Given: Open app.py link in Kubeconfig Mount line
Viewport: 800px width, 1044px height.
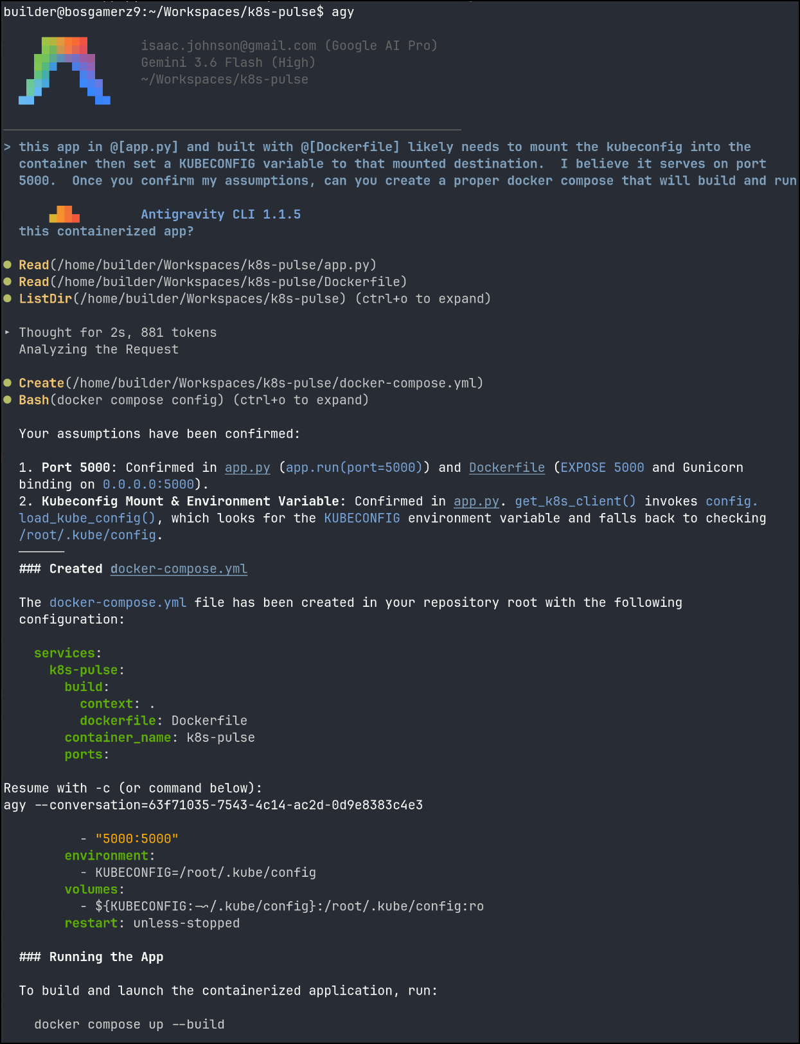Looking at the screenshot, I should pyautogui.click(x=476, y=501).
